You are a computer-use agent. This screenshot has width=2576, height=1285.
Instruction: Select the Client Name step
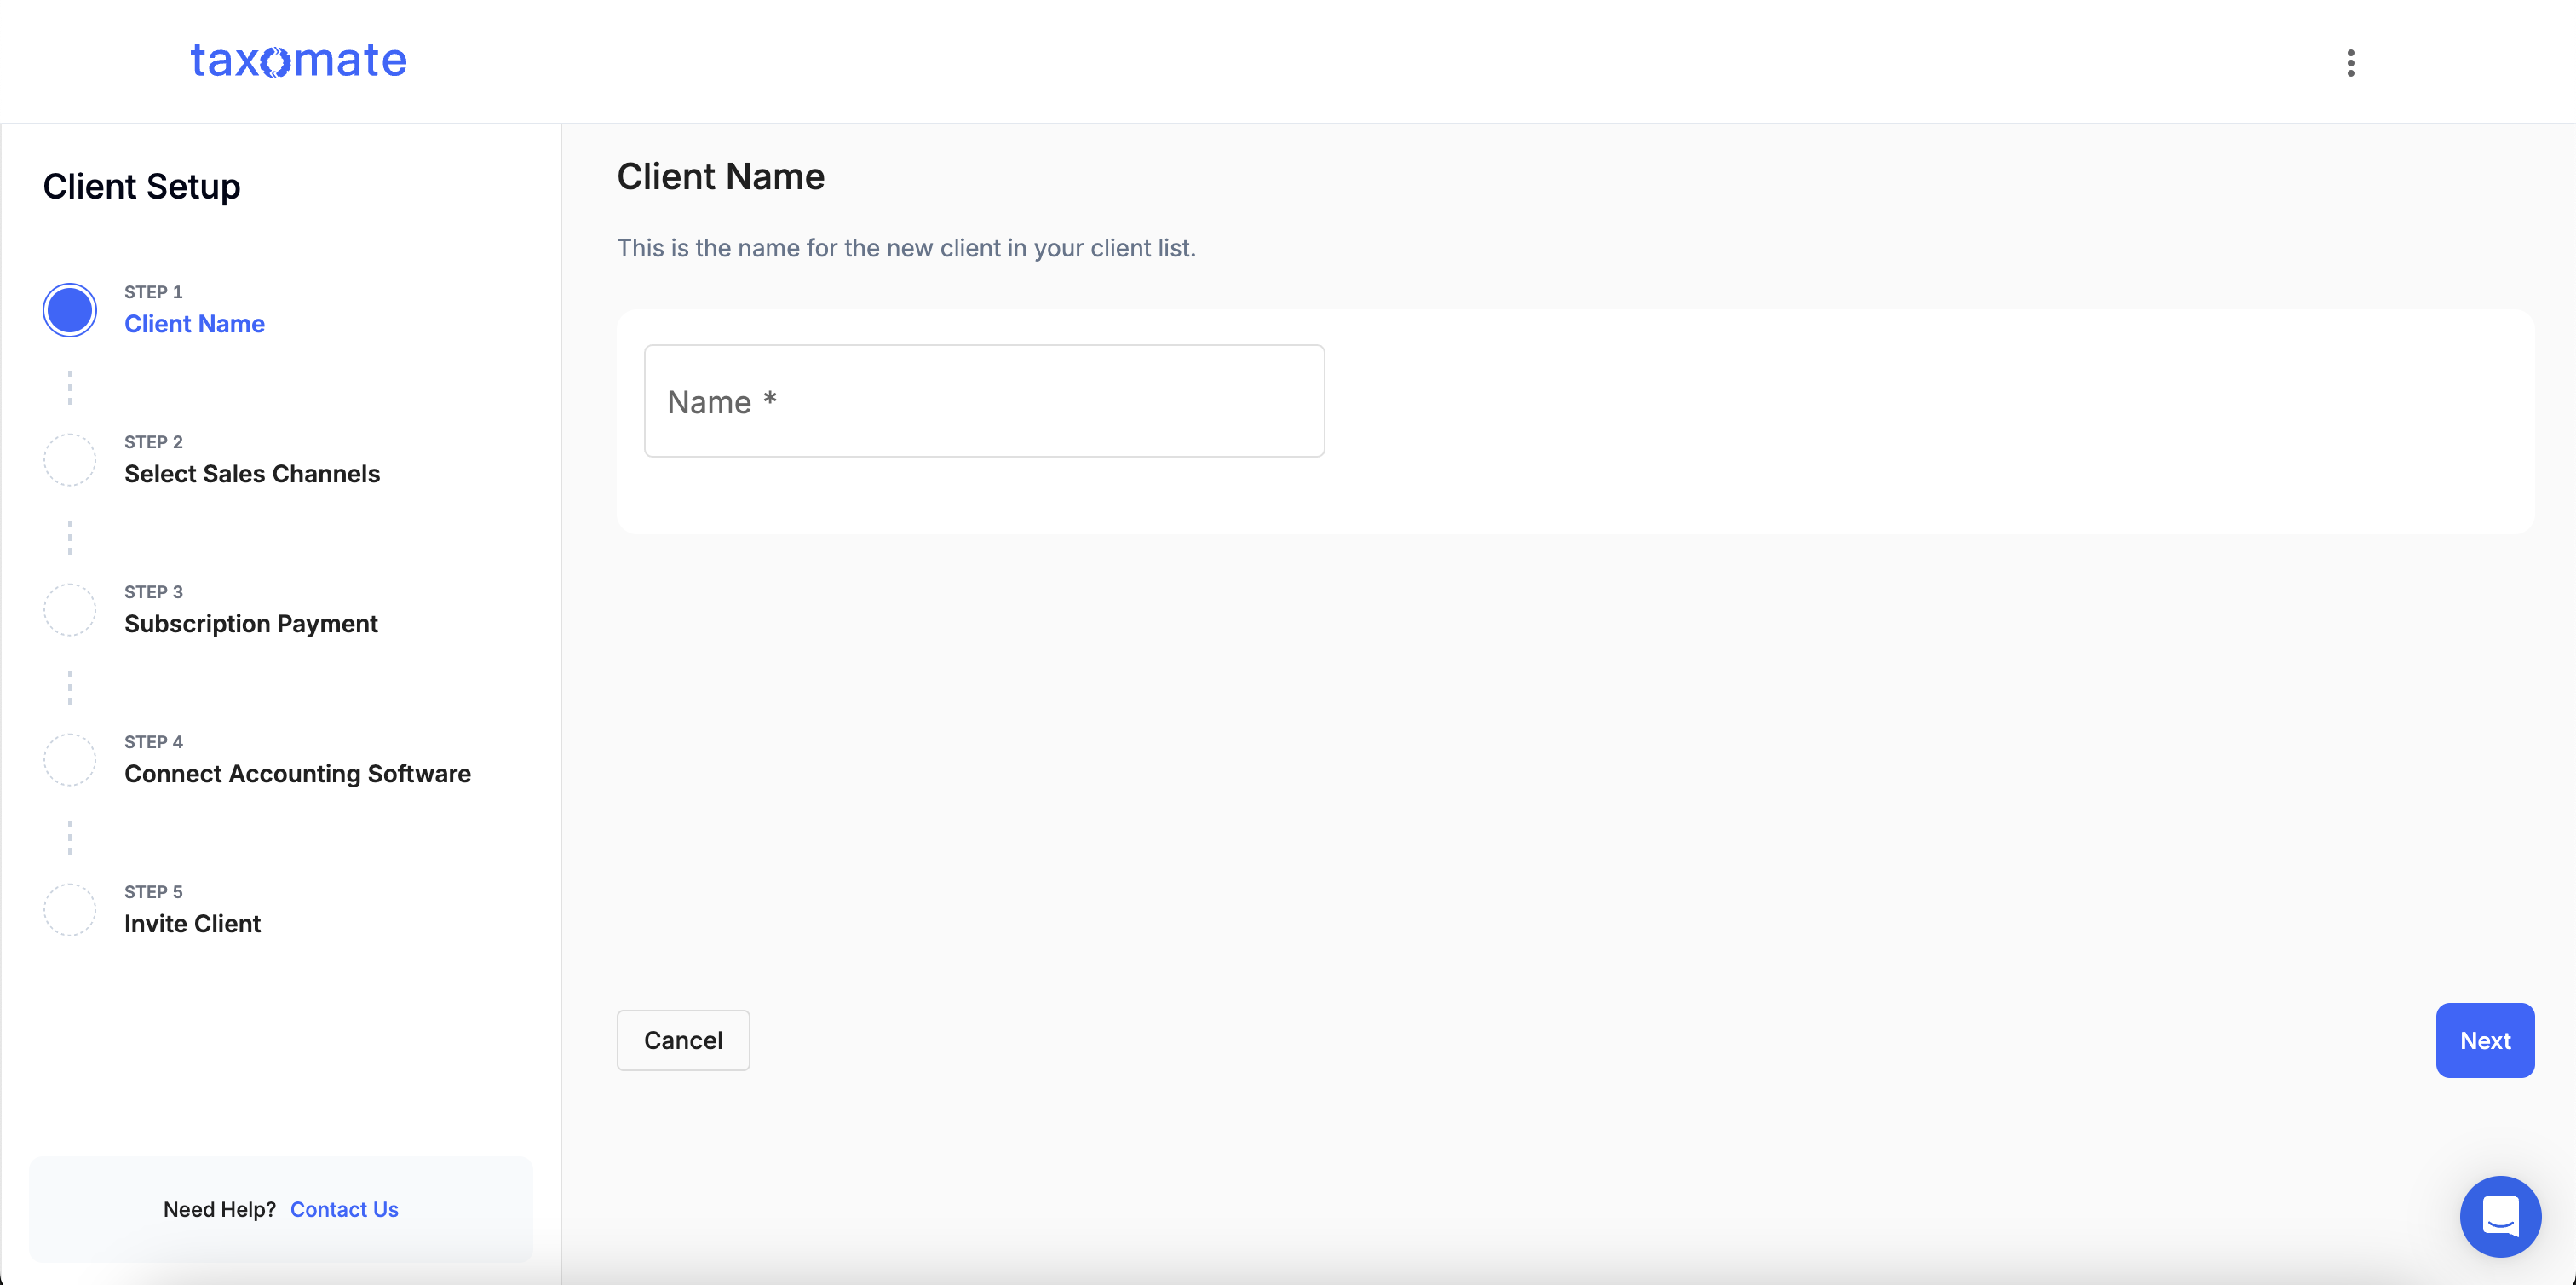click(194, 324)
